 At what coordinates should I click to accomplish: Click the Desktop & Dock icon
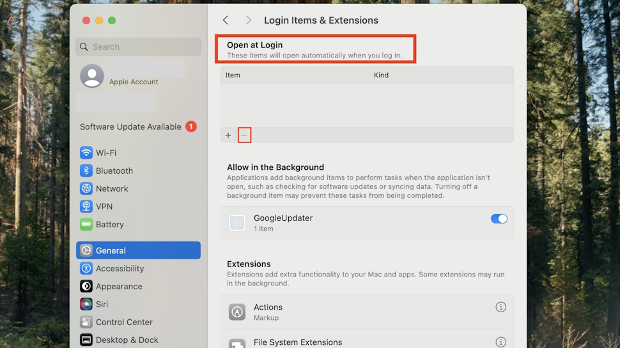coord(86,340)
